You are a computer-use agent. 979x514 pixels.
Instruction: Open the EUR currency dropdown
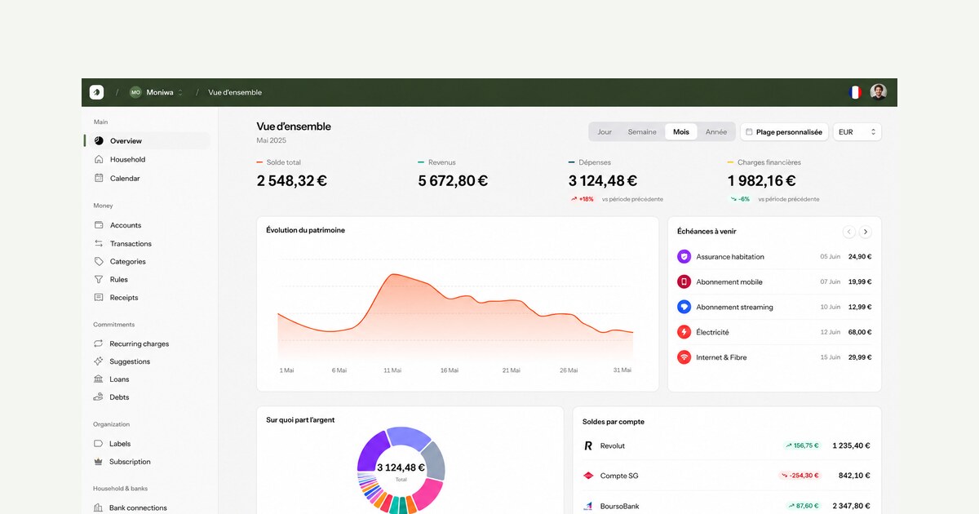857,132
